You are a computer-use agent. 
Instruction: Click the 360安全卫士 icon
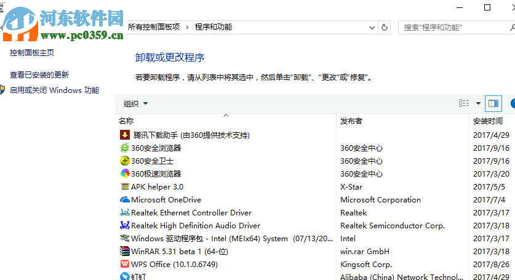click(124, 161)
